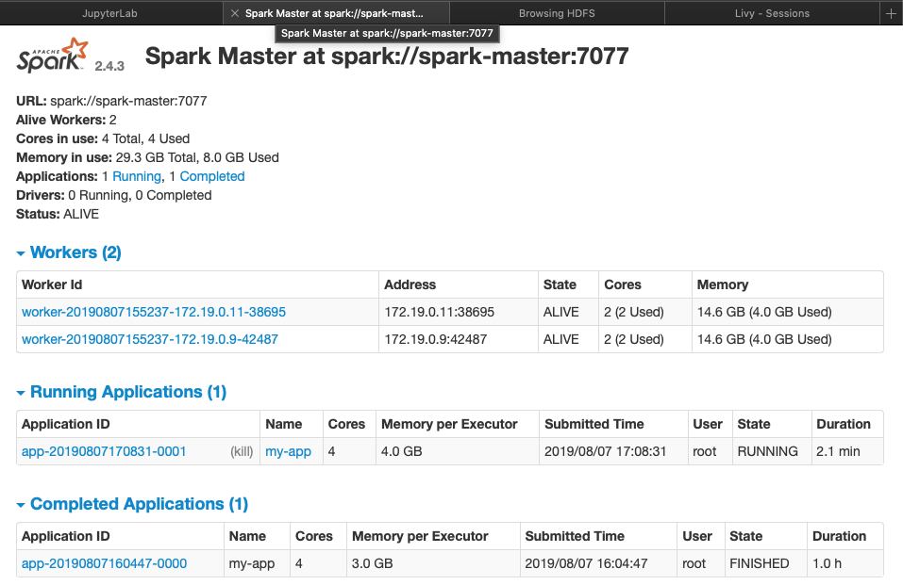Image resolution: width=903 pixels, height=585 pixels.
Task: Click the URL spark://spark-master:7077 line
Action: click(x=111, y=101)
